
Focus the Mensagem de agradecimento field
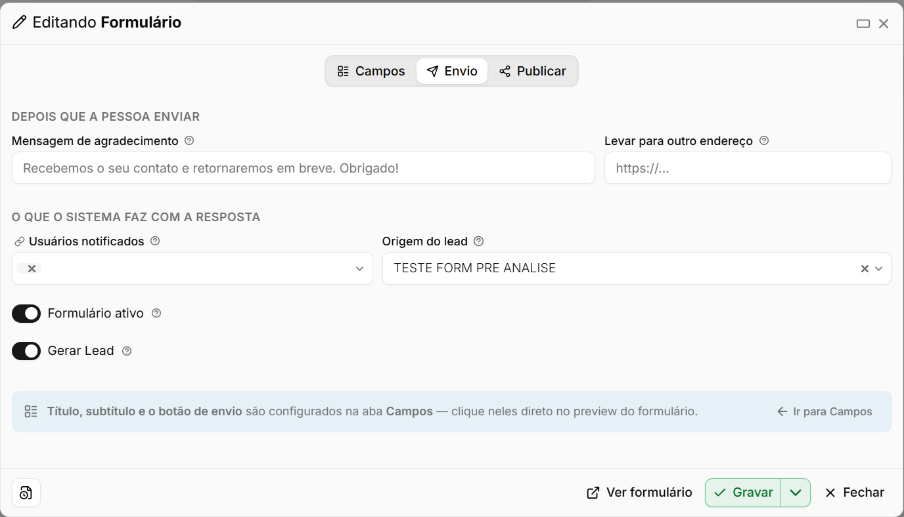tap(304, 168)
